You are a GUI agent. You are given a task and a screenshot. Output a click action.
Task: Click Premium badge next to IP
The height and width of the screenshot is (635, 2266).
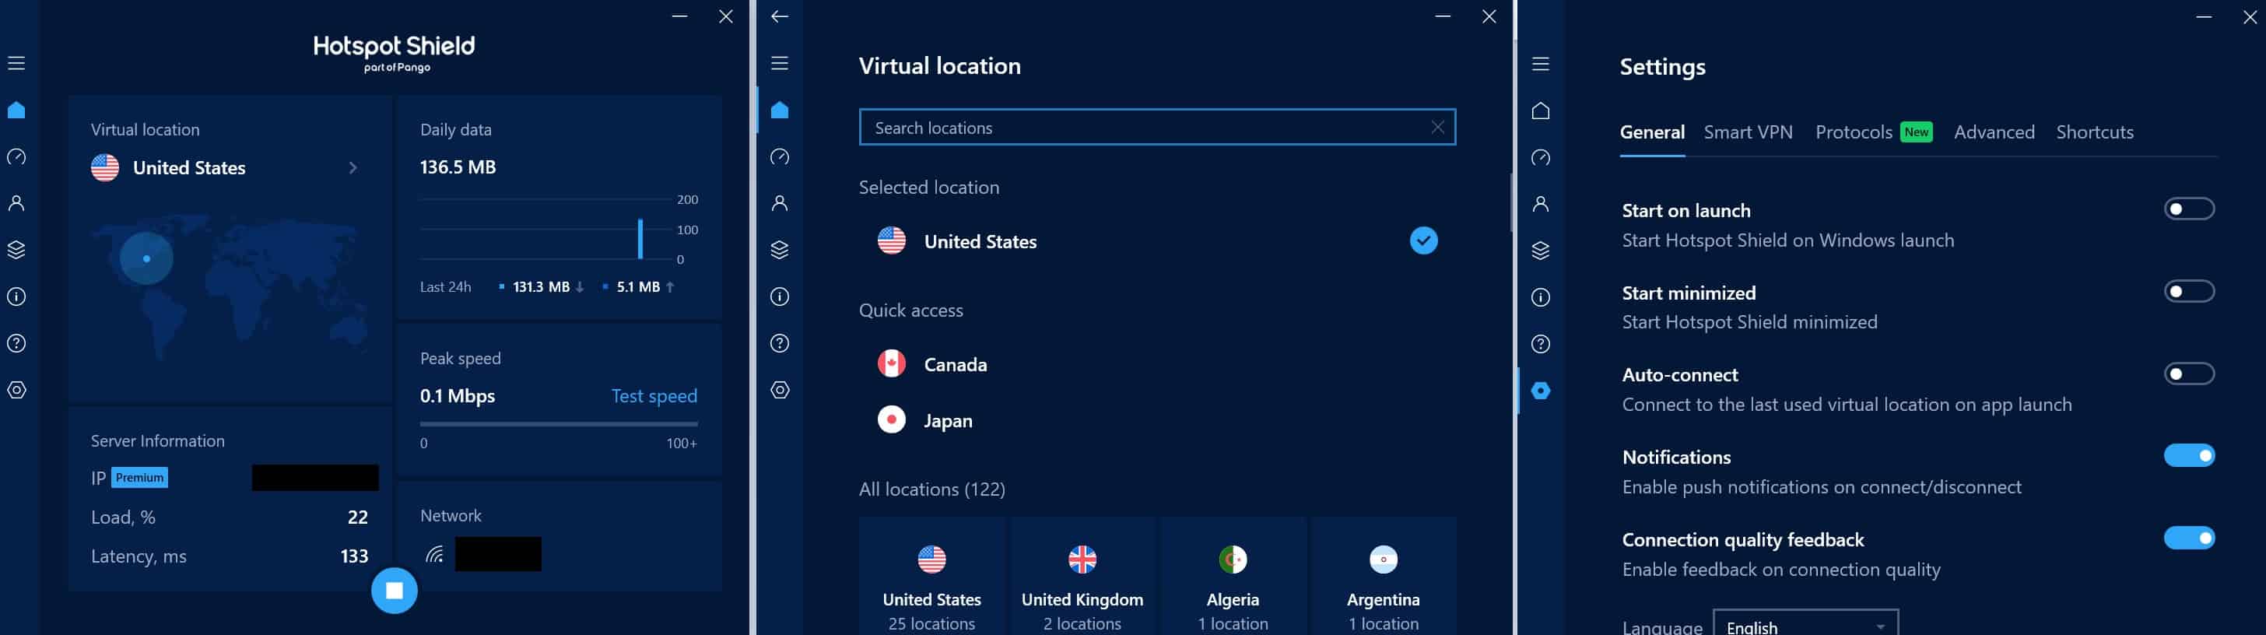coord(140,478)
